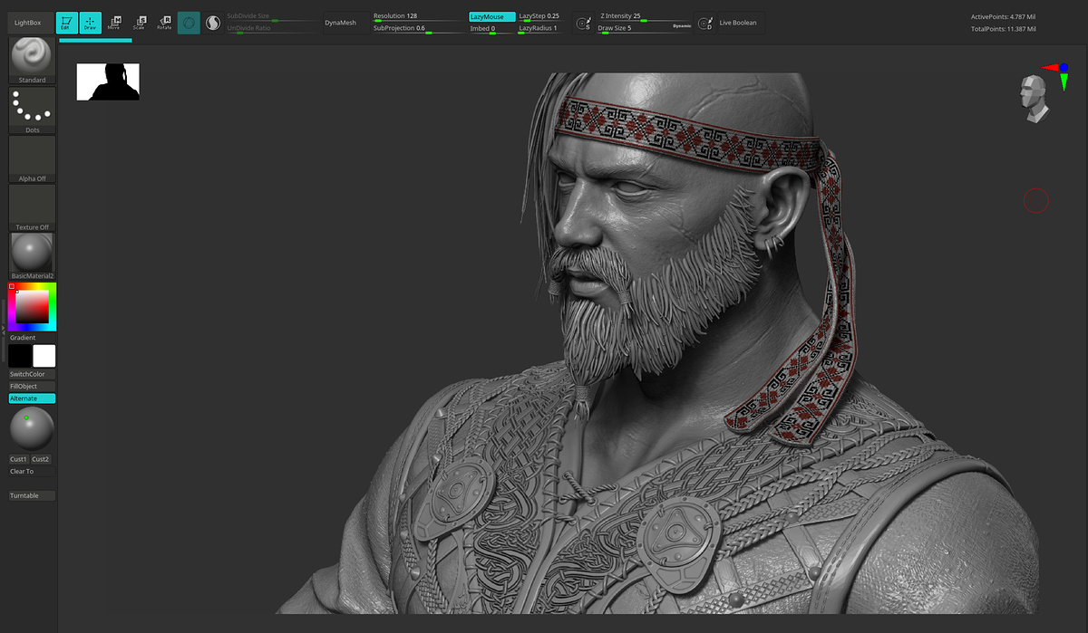Click the head-shaped camera orientation widget
Viewport: 1088px width, 633px height.
coord(1035,99)
